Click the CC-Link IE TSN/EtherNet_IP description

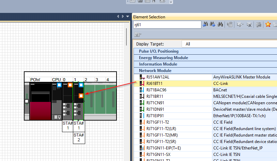238,148
